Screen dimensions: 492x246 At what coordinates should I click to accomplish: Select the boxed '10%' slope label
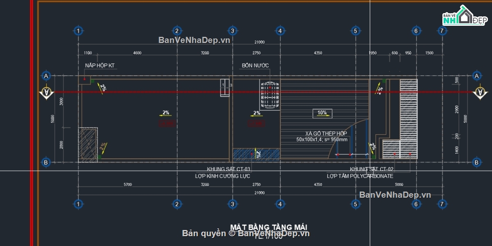tap(322, 114)
